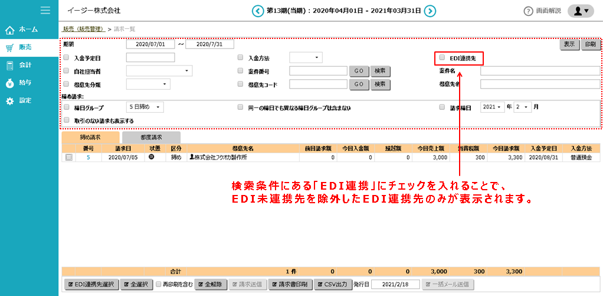Switch to the 都度請求 tab
Image resolution: width=603 pixels, height=296 pixels.
pos(151,137)
